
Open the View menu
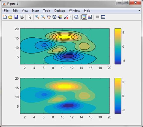pos(25,11)
